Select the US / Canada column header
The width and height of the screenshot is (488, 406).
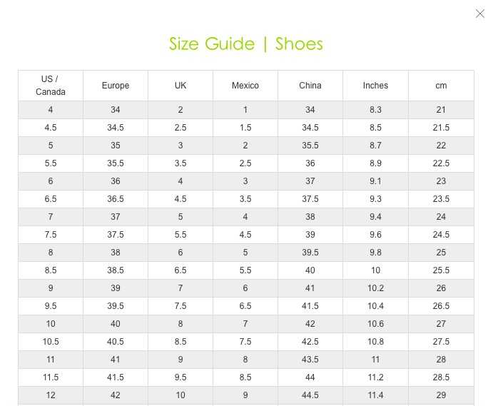click(x=51, y=86)
